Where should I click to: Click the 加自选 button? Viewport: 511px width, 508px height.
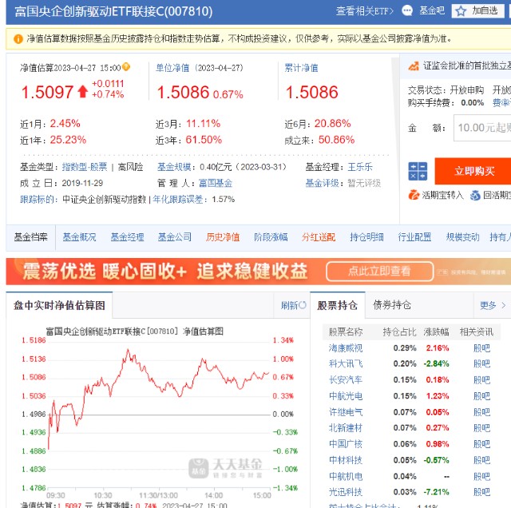[478, 11]
